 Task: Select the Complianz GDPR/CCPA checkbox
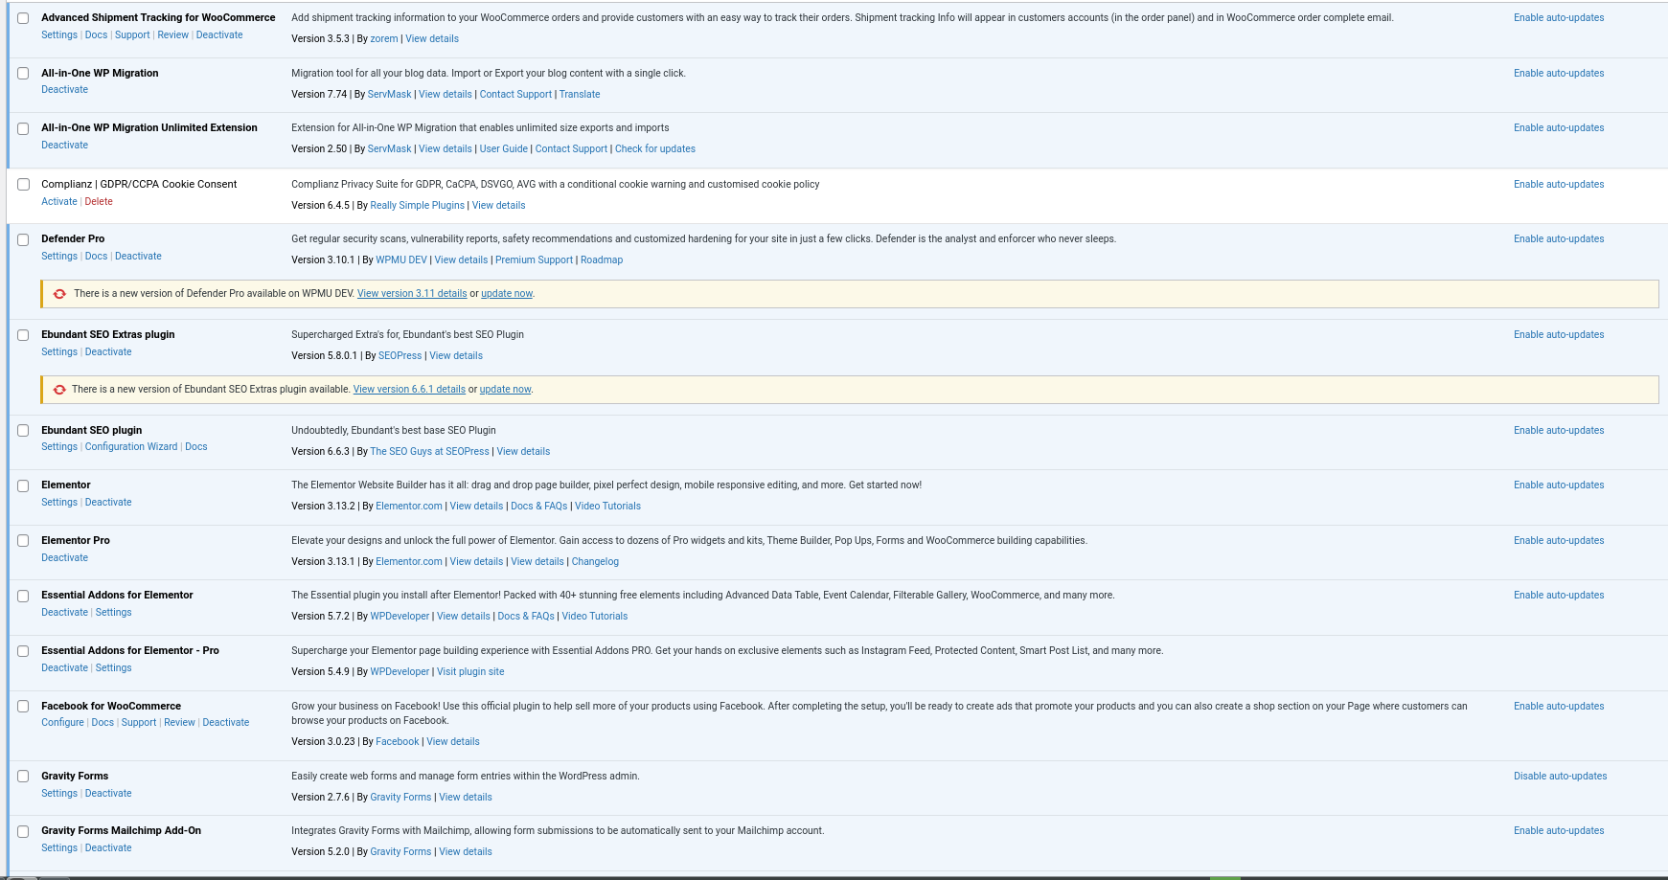[23, 185]
